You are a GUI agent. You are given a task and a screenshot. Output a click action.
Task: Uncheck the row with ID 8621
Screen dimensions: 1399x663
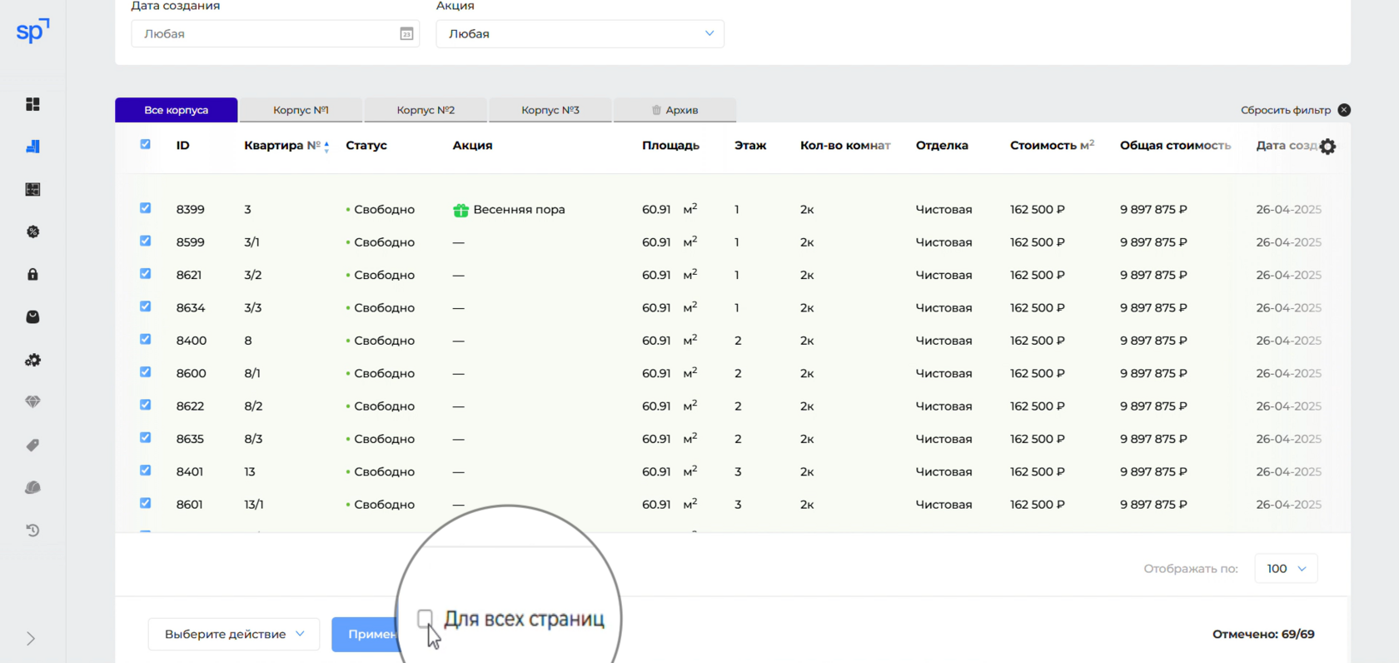pyautogui.click(x=146, y=273)
